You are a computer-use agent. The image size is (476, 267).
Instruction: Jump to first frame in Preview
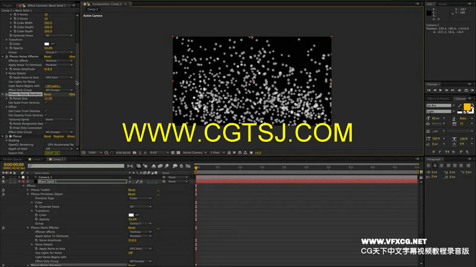[428, 90]
